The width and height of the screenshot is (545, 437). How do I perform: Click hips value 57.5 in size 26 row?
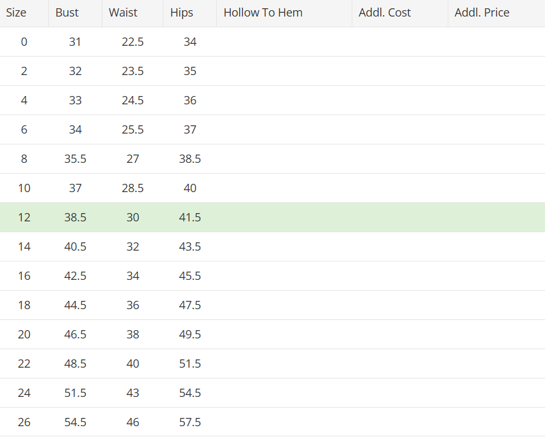tap(190, 422)
